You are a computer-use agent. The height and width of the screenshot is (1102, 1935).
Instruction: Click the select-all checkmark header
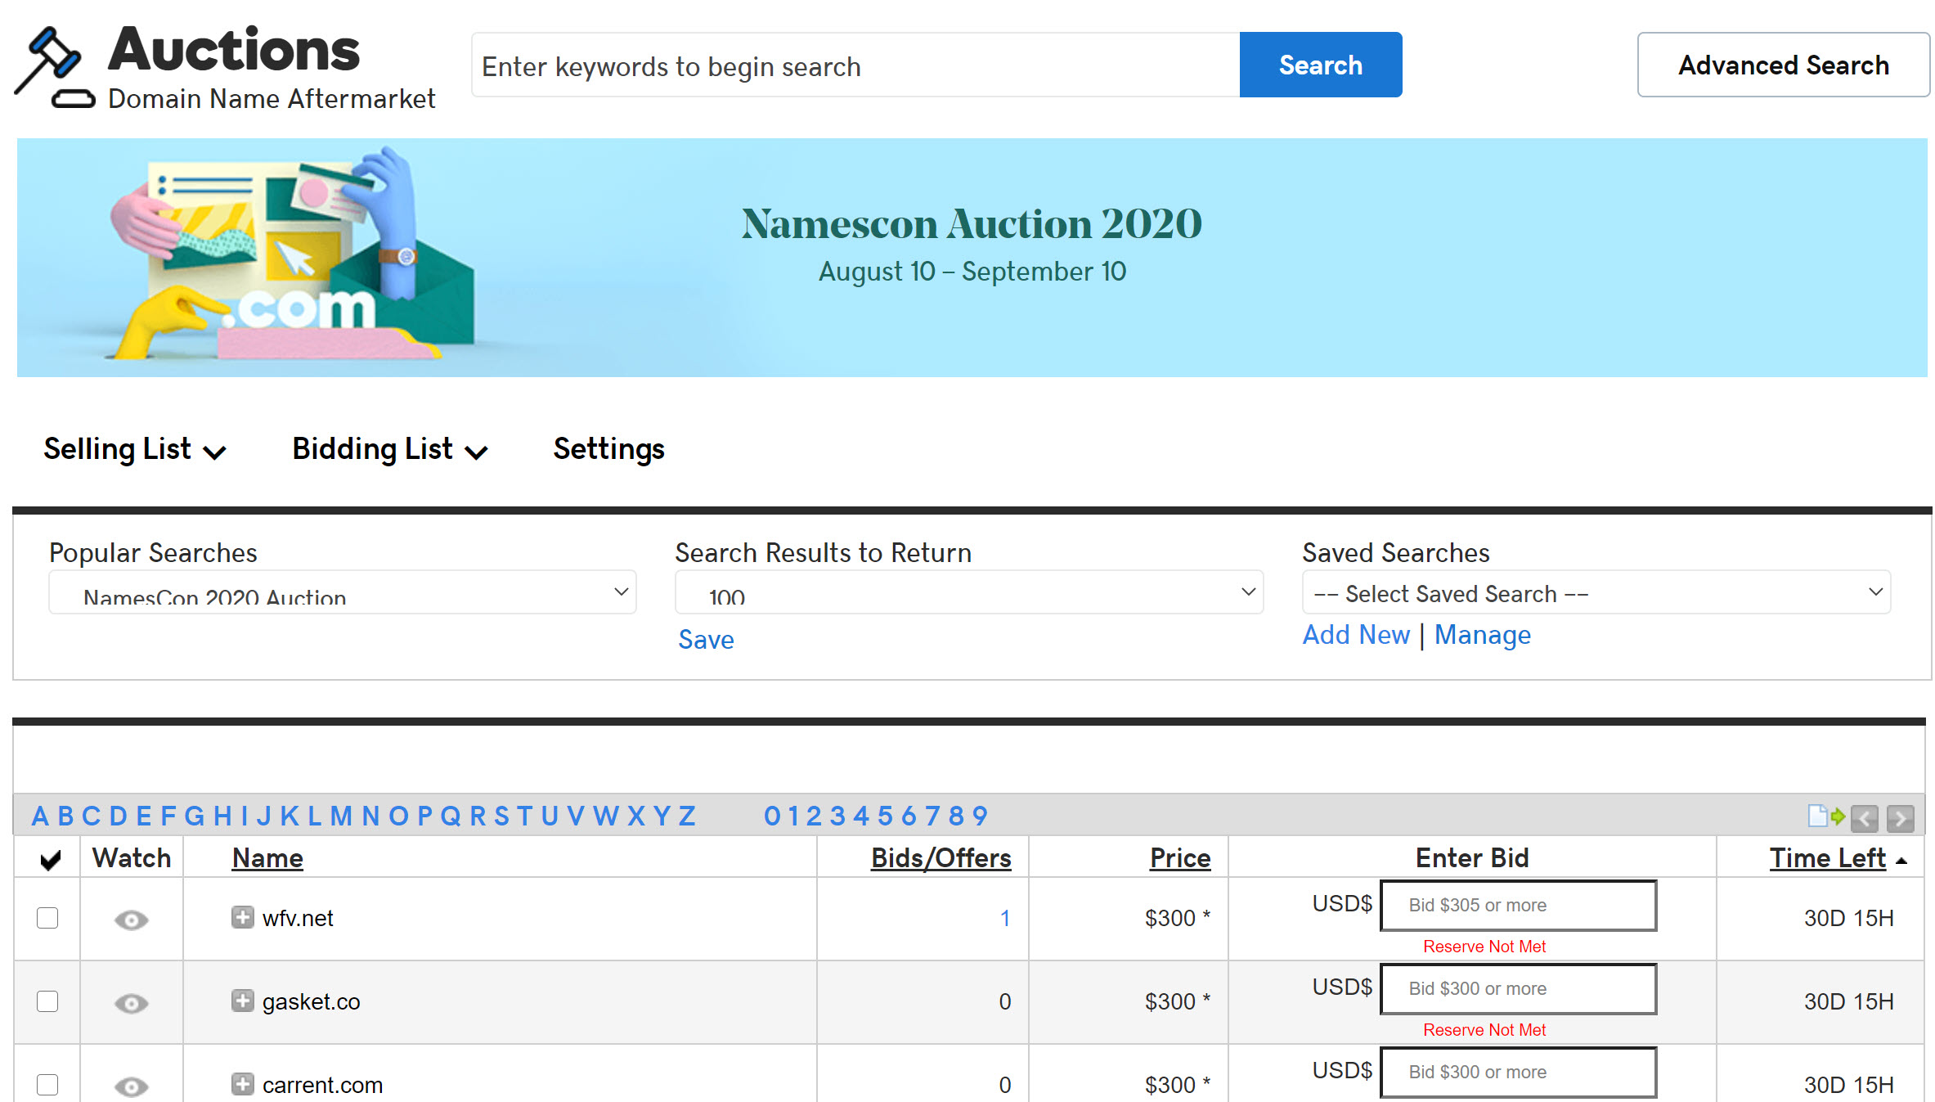[50, 859]
